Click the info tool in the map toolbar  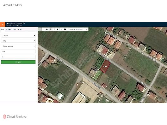54,29
